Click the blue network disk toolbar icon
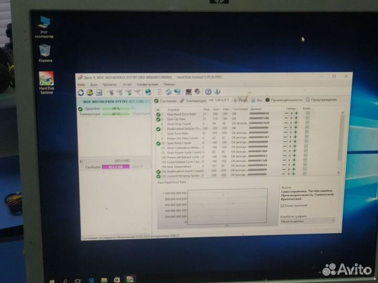The image size is (378, 283). point(177,92)
